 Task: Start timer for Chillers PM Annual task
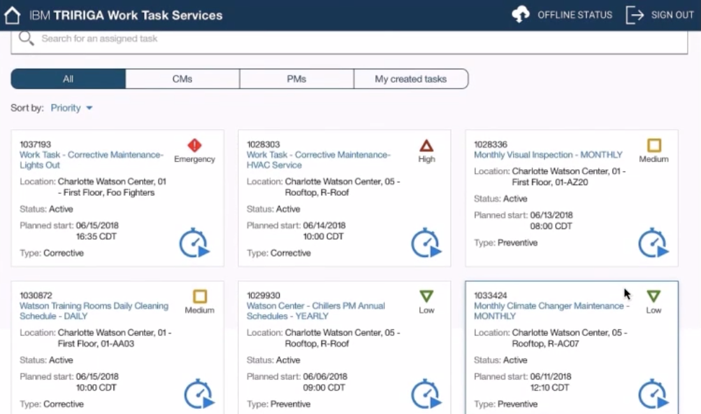(426, 394)
